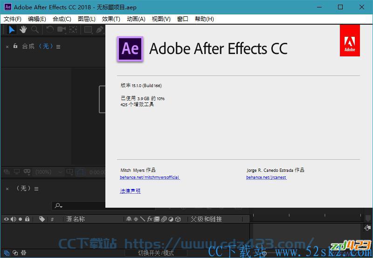The image size is (373, 258).
Task: Click the adjustment layer half-circle icon
Action: [x=171, y=219]
